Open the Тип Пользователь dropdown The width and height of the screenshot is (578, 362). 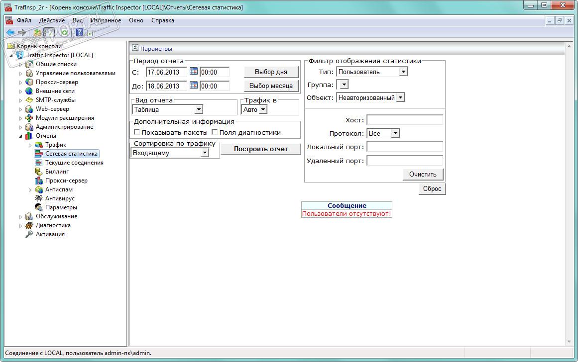click(x=403, y=72)
